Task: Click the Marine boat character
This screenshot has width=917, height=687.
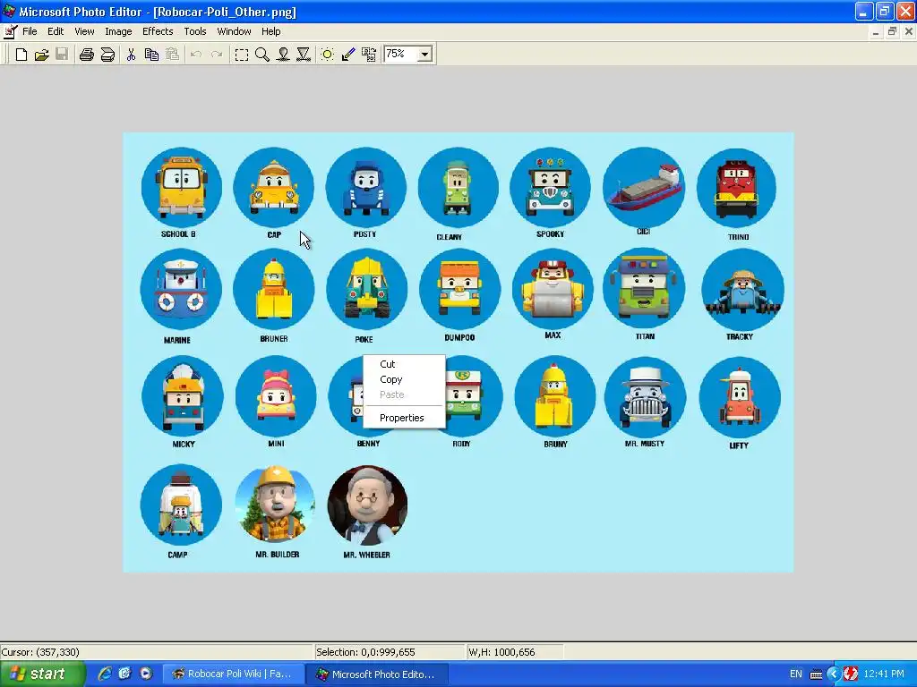Action: [181, 289]
